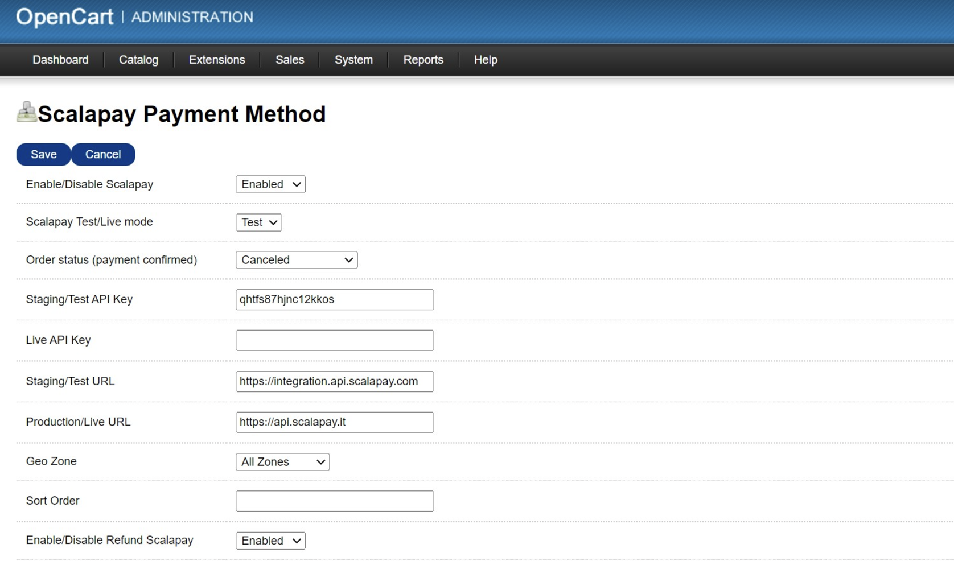The width and height of the screenshot is (954, 561).
Task: Expand the Enable/Disable Refund Scalapay dropdown
Action: pos(270,541)
